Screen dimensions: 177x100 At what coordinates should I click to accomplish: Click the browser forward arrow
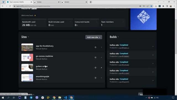[6, 6]
